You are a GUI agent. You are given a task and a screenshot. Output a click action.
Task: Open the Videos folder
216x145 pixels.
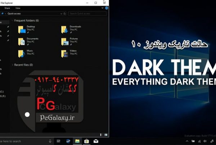pos(69,53)
